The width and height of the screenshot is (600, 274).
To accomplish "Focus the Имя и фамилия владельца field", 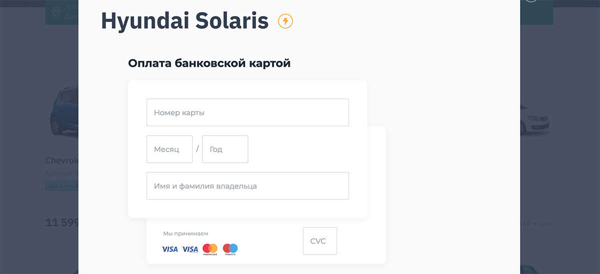I will (247, 186).
